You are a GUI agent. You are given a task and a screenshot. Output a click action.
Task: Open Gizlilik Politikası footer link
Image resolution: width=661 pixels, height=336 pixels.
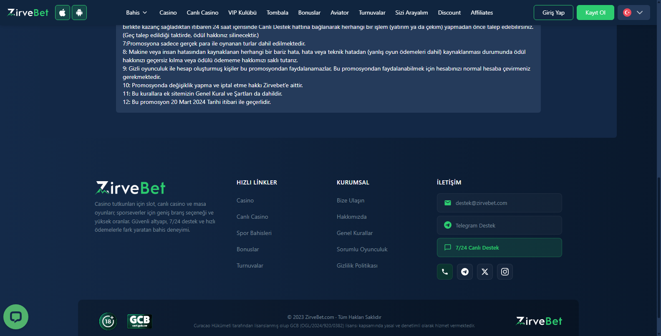[x=357, y=265]
